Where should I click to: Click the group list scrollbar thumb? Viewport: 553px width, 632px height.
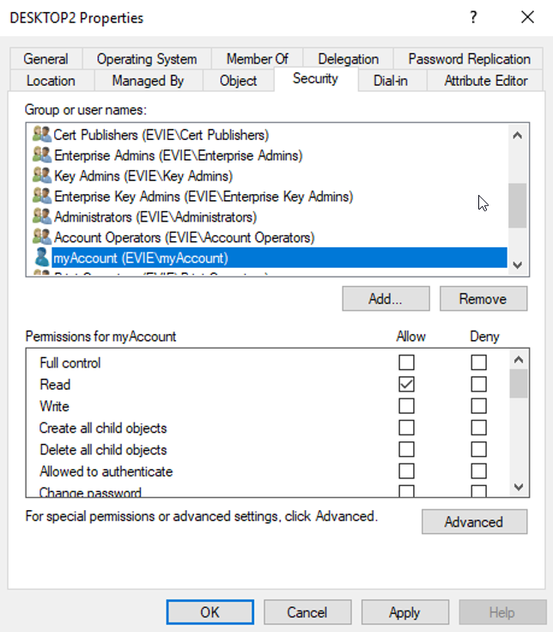(517, 205)
